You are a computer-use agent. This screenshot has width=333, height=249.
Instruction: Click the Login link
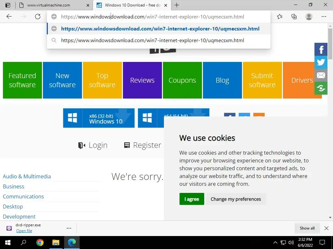coord(93,145)
